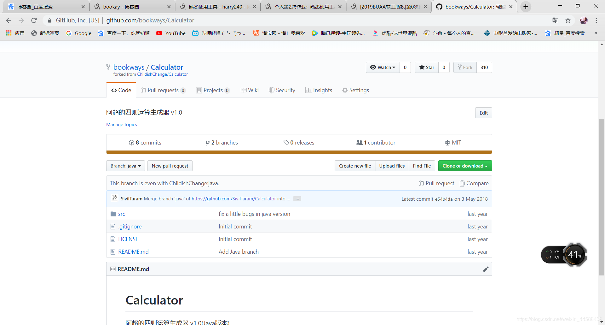This screenshot has width=605, height=325.
Task: View the 8 commits history
Action: click(145, 143)
